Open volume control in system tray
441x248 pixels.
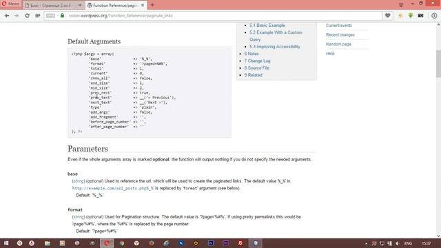pyautogui.click(x=397, y=243)
